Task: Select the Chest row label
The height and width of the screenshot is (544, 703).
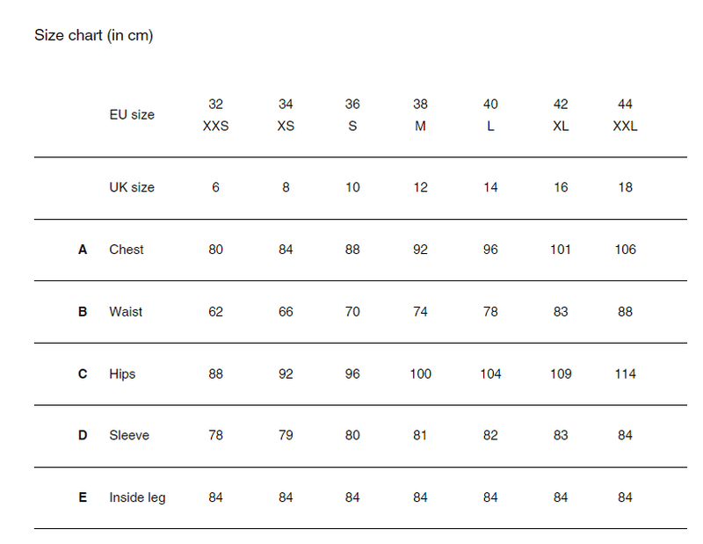Action: click(127, 250)
